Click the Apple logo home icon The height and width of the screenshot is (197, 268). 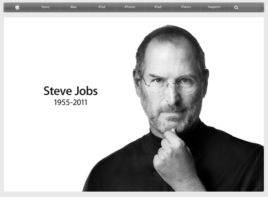pos(18,7)
